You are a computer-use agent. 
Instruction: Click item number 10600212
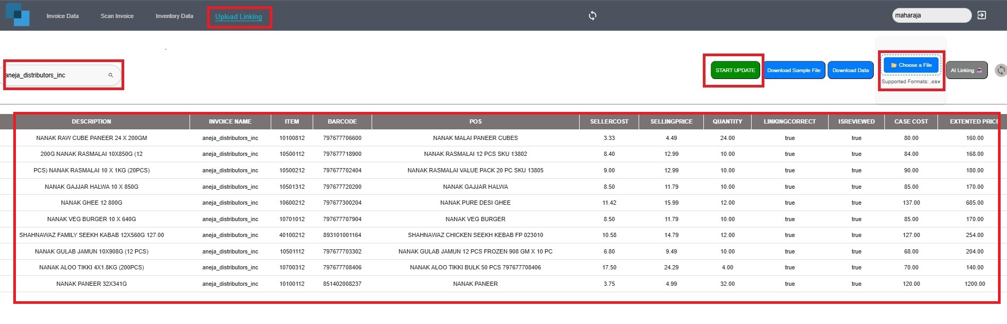pos(292,203)
